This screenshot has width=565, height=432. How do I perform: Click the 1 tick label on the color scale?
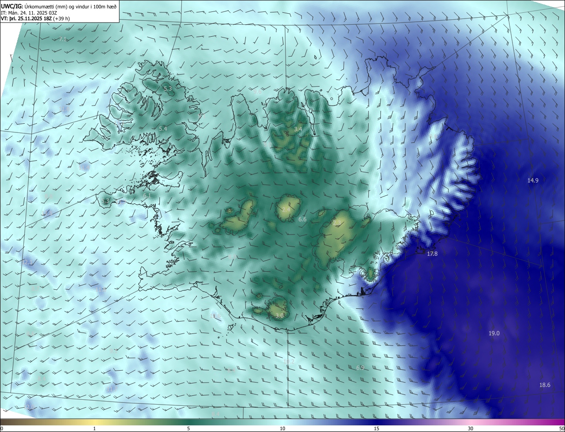click(94, 428)
